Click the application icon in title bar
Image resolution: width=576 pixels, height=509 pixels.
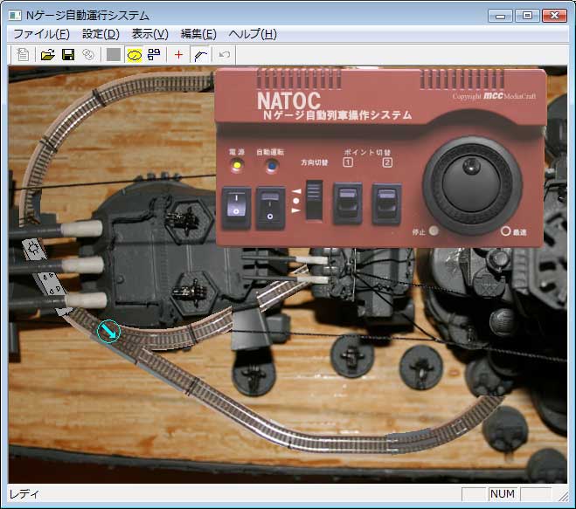point(15,16)
